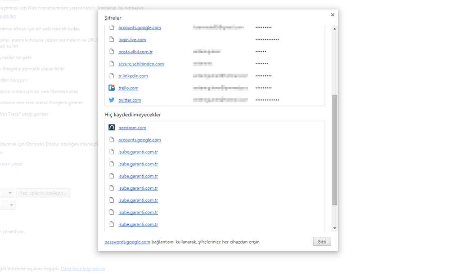Select the blurred username for secure.sahibinden.com

coord(202,64)
